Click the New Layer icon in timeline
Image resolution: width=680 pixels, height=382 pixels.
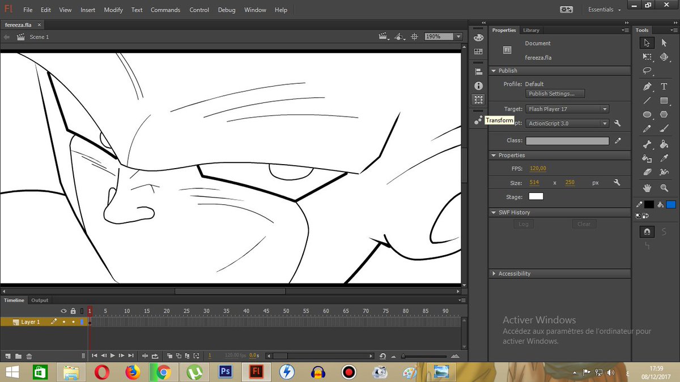[8, 356]
